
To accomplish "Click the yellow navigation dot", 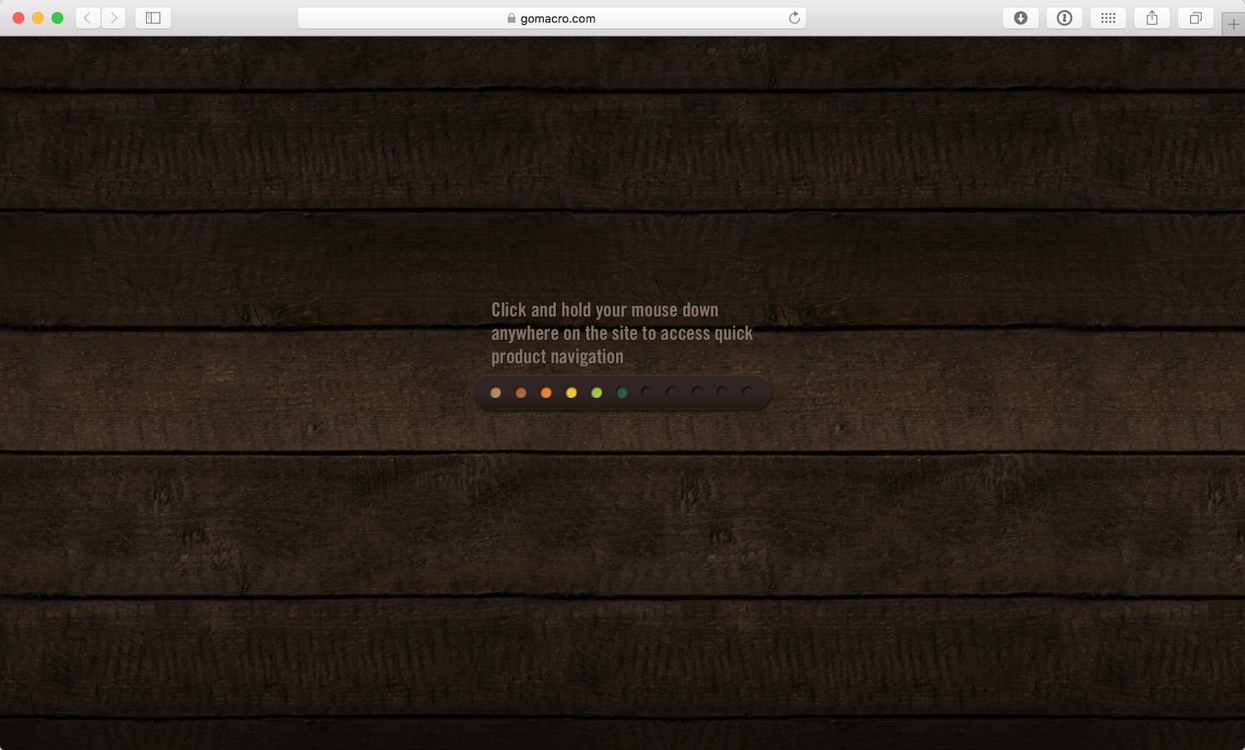I will tap(570, 392).
